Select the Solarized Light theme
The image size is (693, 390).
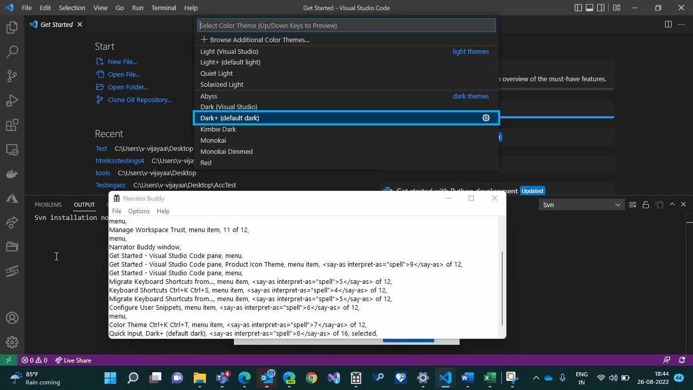346,84
